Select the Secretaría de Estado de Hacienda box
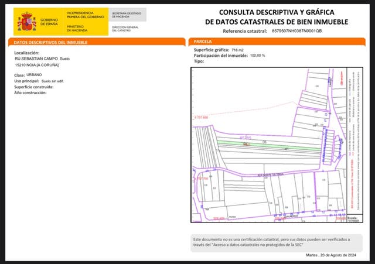The image size is (375, 264). click(128, 14)
